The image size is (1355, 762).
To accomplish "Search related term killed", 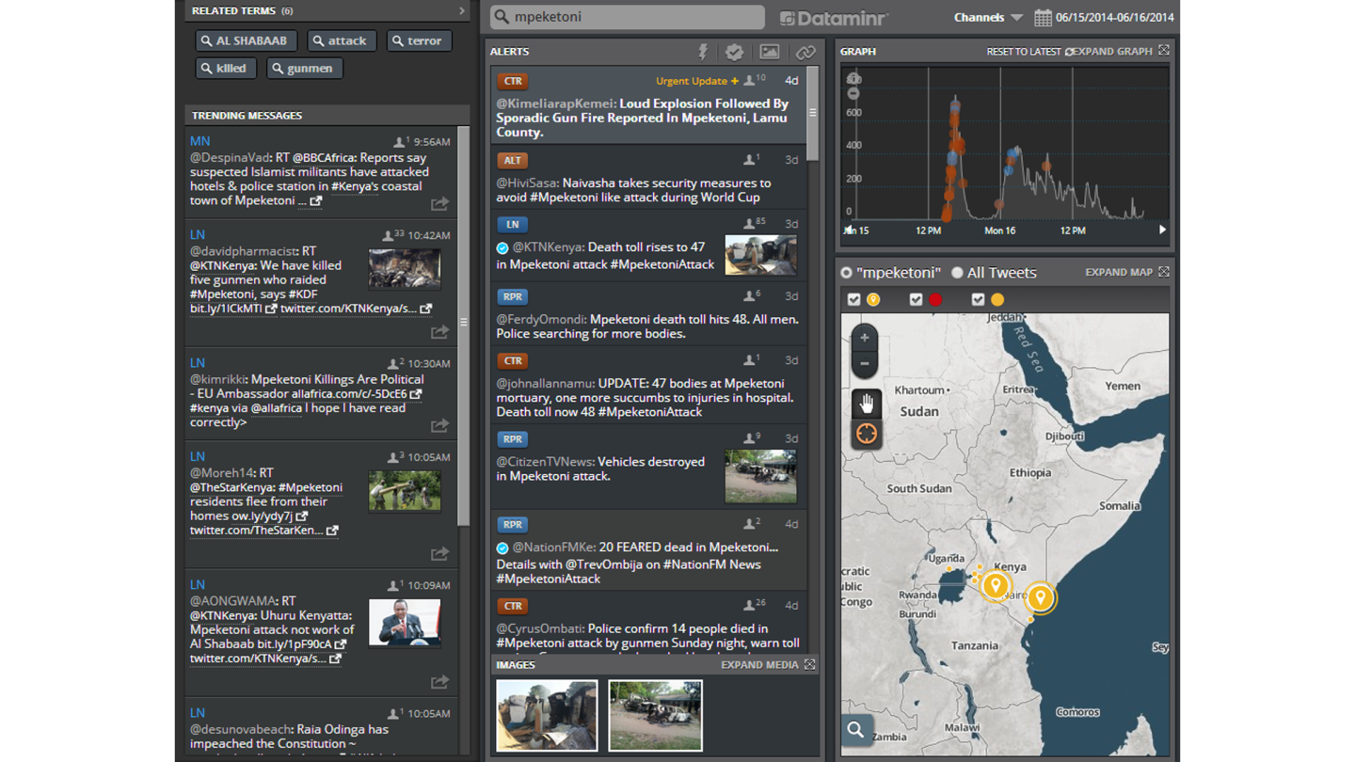I will pyautogui.click(x=226, y=68).
